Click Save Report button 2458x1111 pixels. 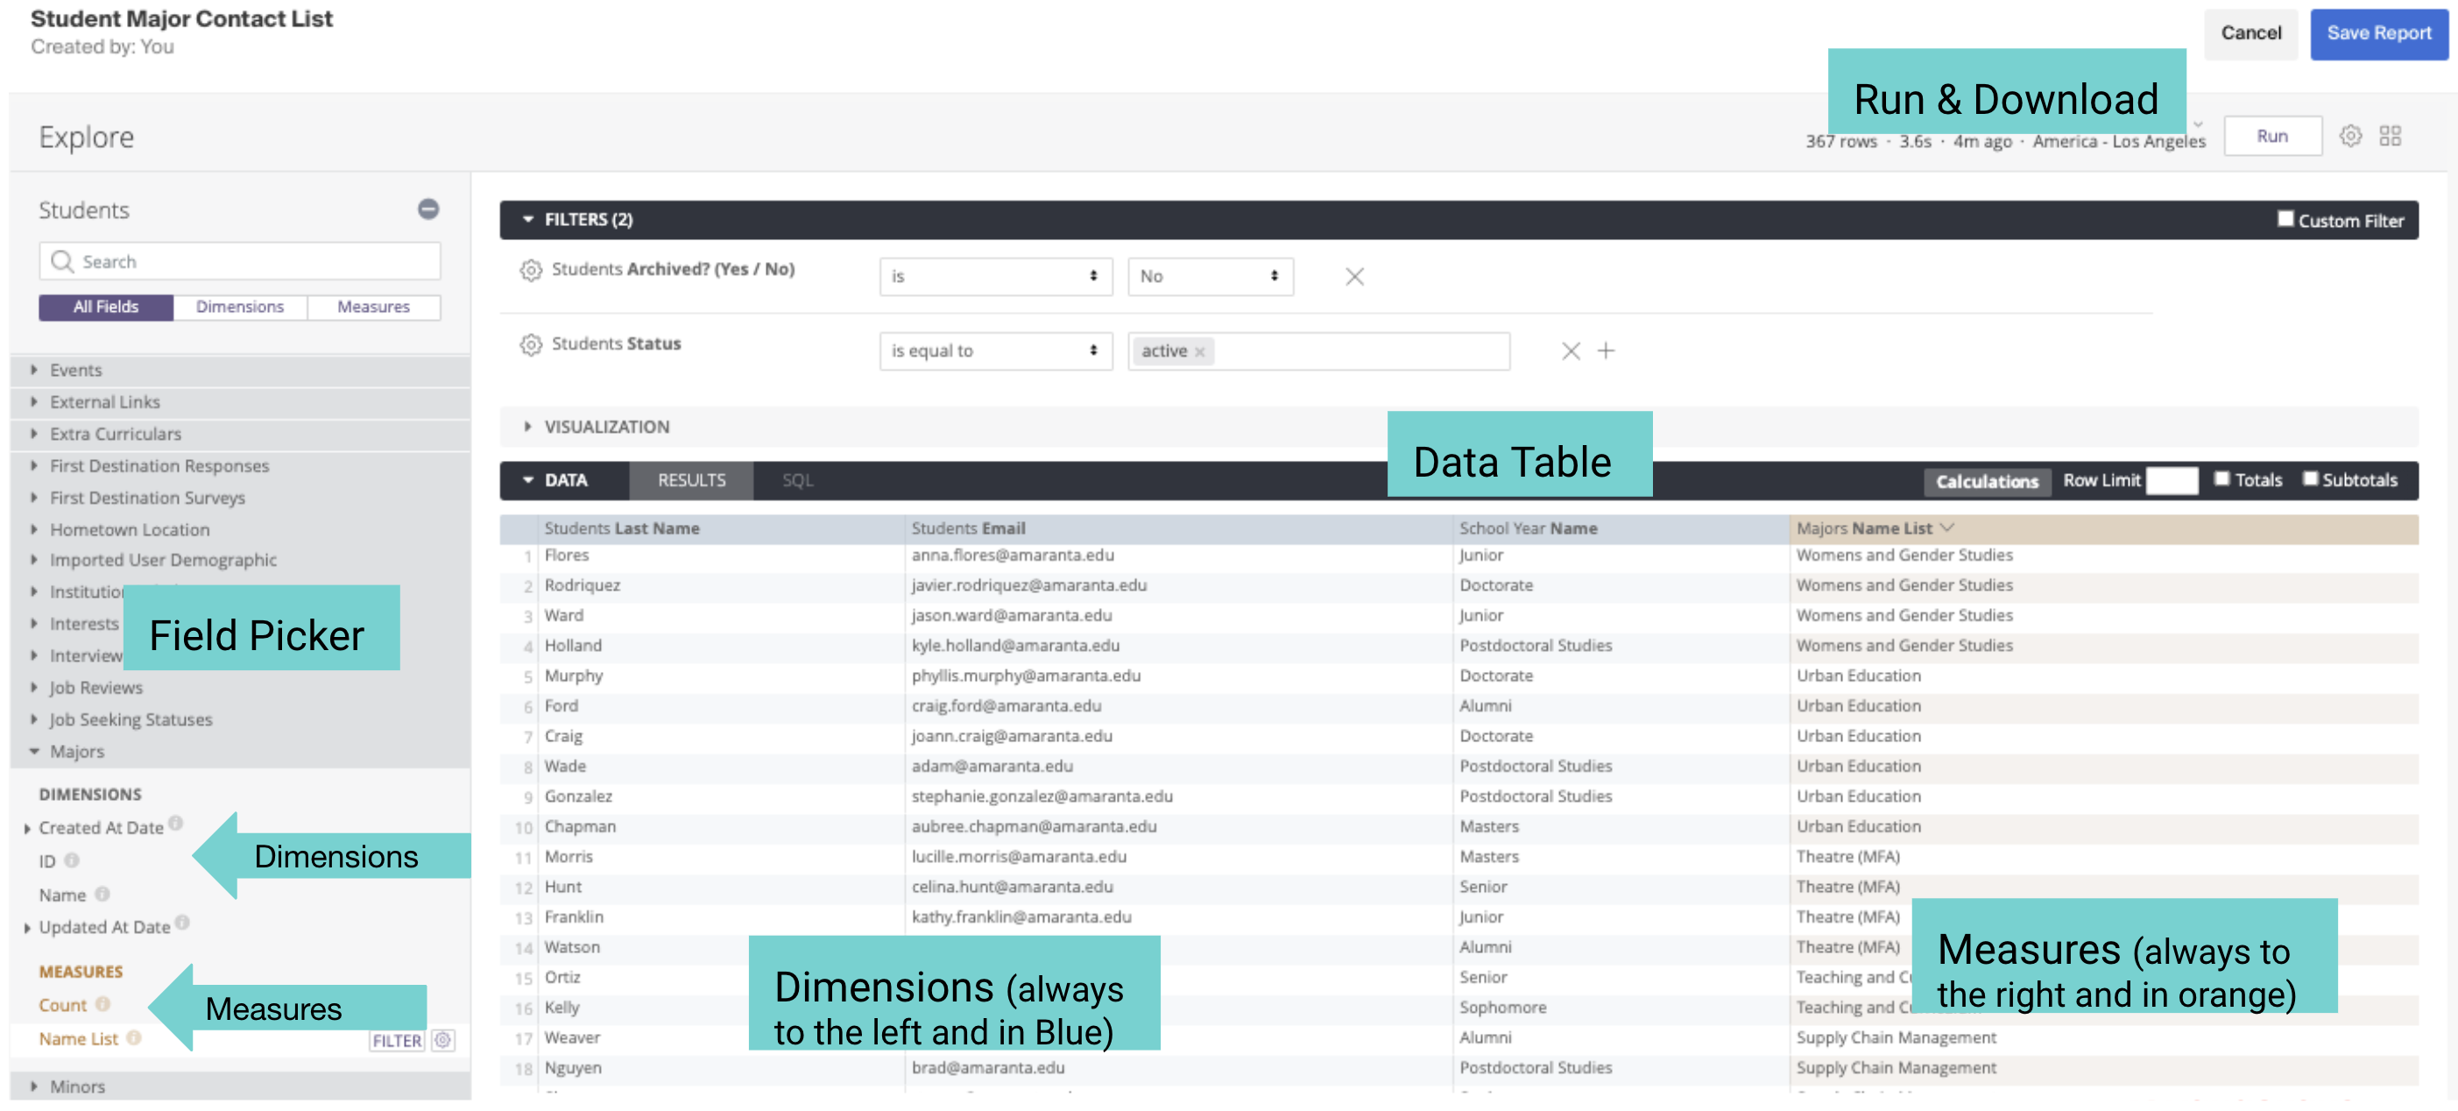pos(2379,33)
